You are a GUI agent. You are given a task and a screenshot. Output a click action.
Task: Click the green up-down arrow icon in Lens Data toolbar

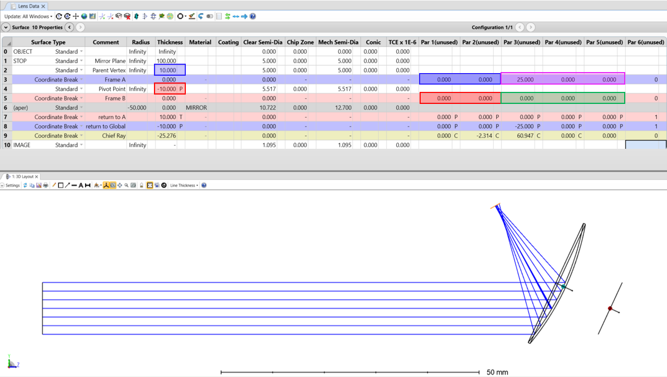point(136,16)
